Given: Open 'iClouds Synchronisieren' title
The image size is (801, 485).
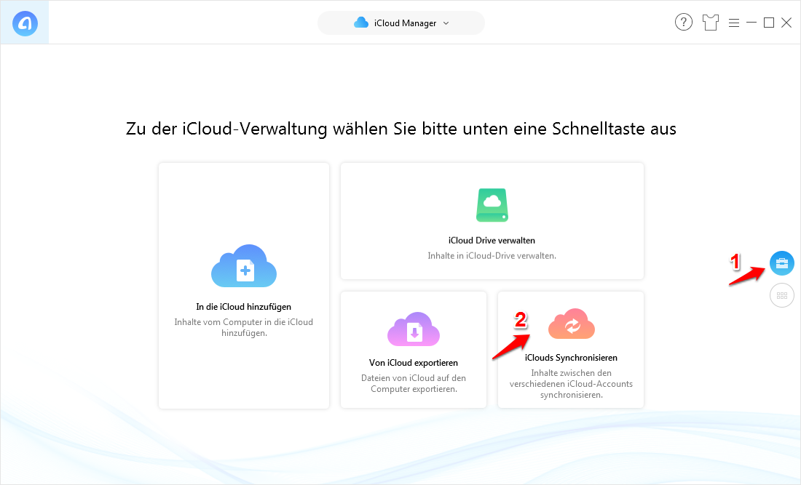Looking at the screenshot, I should pyautogui.click(x=571, y=358).
